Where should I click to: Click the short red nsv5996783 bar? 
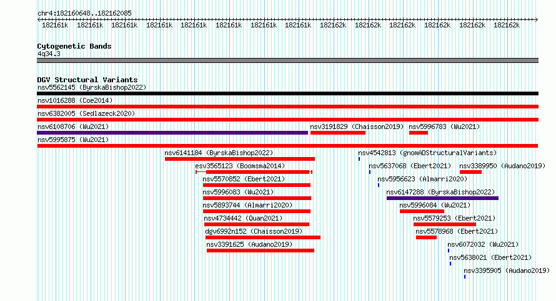click(419, 133)
